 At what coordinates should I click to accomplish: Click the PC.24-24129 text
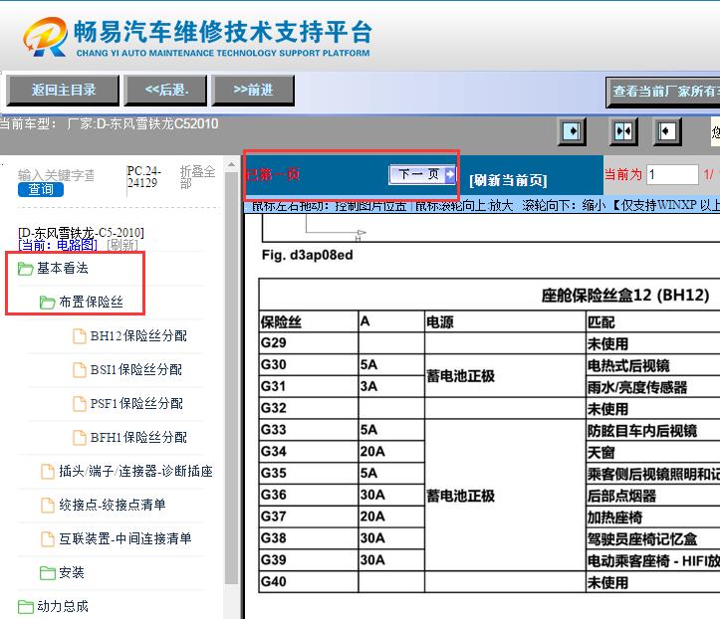[143, 177]
